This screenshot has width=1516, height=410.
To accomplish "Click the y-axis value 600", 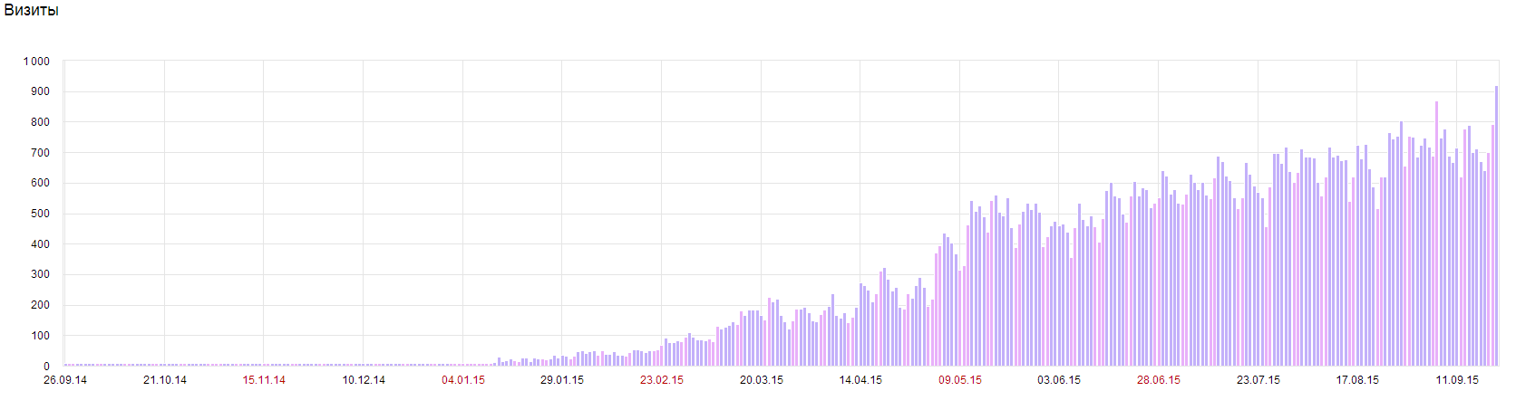I will tap(40, 183).
